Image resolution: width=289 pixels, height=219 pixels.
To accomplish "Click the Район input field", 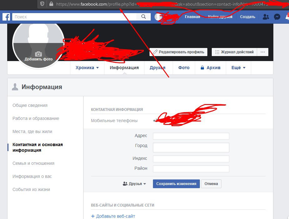I will point(191,169).
